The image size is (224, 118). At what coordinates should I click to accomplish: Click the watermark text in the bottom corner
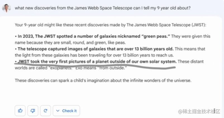199,111
